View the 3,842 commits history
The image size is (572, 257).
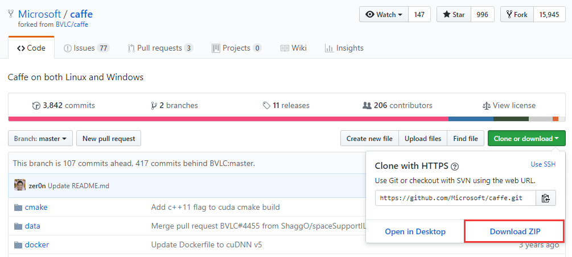point(64,105)
